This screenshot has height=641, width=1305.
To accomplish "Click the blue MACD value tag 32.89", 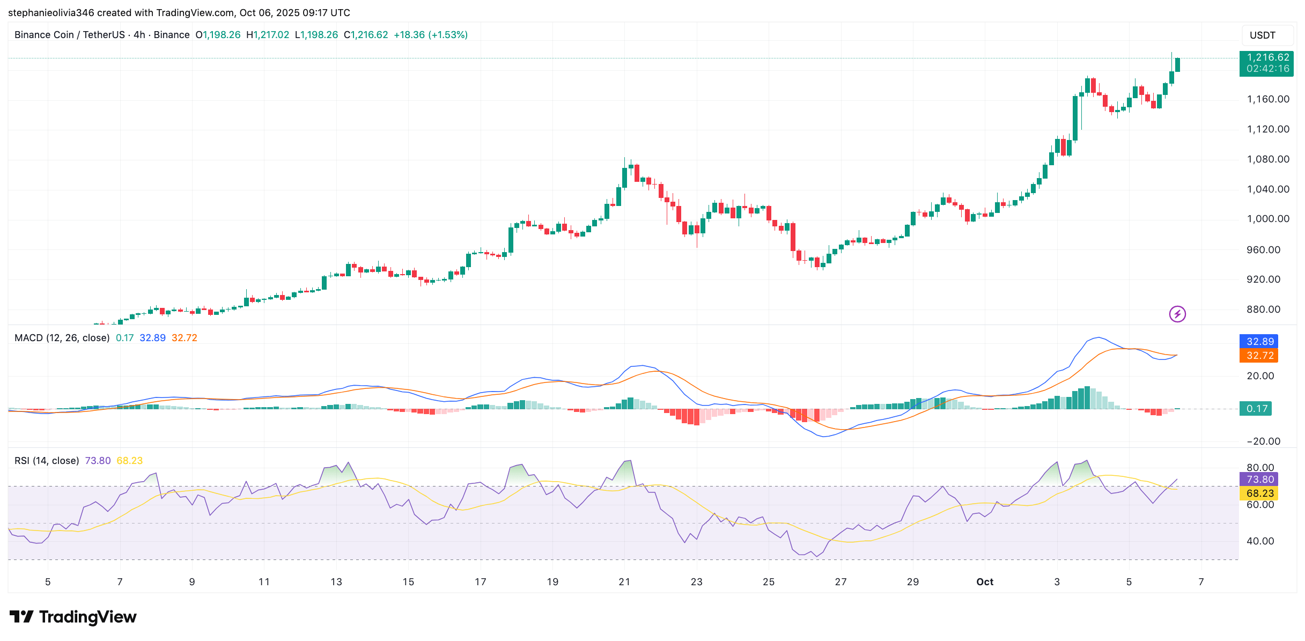I will [x=1259, y=342].
